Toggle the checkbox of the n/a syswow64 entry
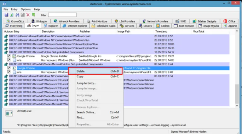This screenshot has height=134, width=242. click(9, 72)
